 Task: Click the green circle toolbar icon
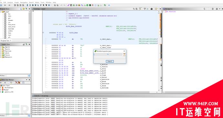coord(88,5)
